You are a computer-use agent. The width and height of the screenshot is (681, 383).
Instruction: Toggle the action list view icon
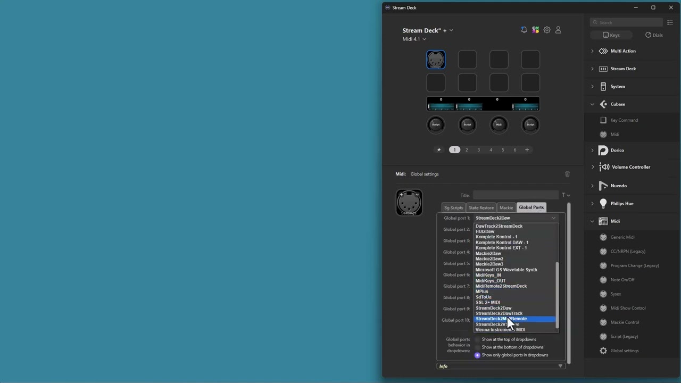[670, 22]
